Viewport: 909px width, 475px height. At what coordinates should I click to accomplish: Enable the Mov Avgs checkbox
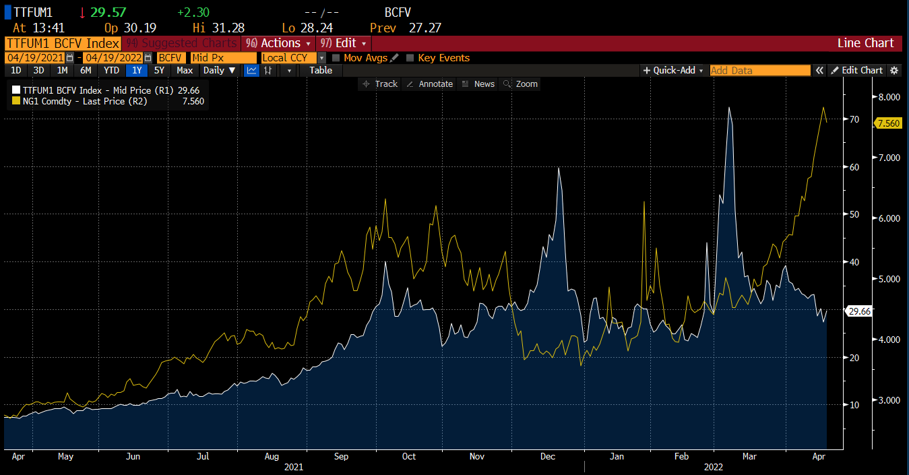tap(336, 58)
